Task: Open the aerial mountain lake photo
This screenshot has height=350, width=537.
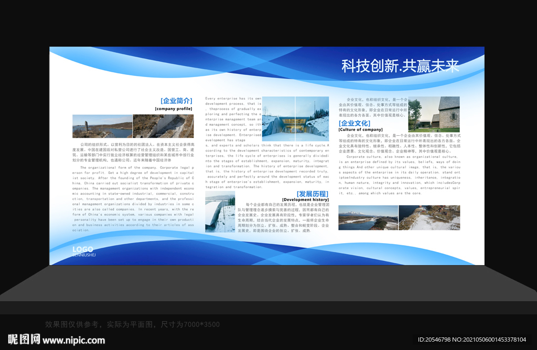Action: [368, 217]
